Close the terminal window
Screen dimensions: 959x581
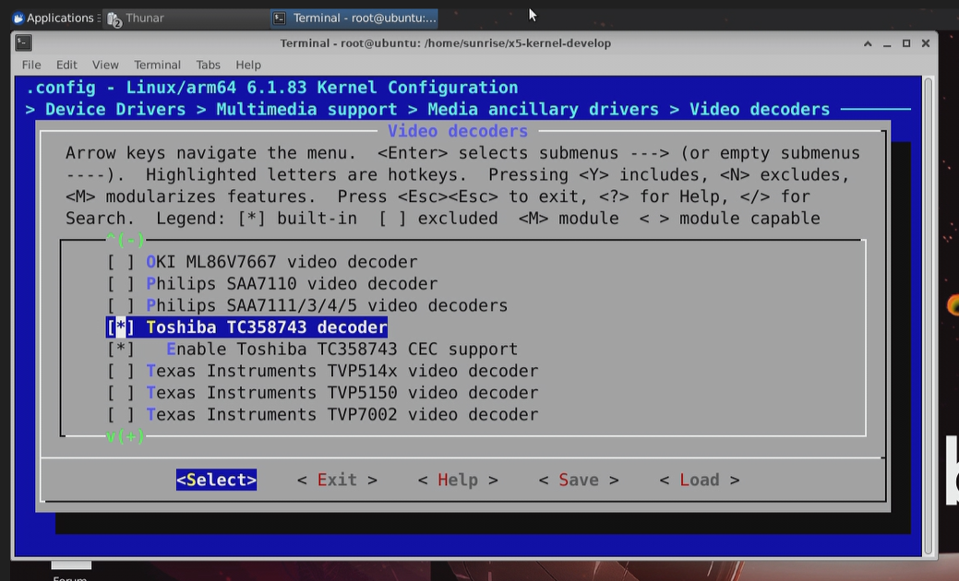pyautogui.click(x=926, y=43)
